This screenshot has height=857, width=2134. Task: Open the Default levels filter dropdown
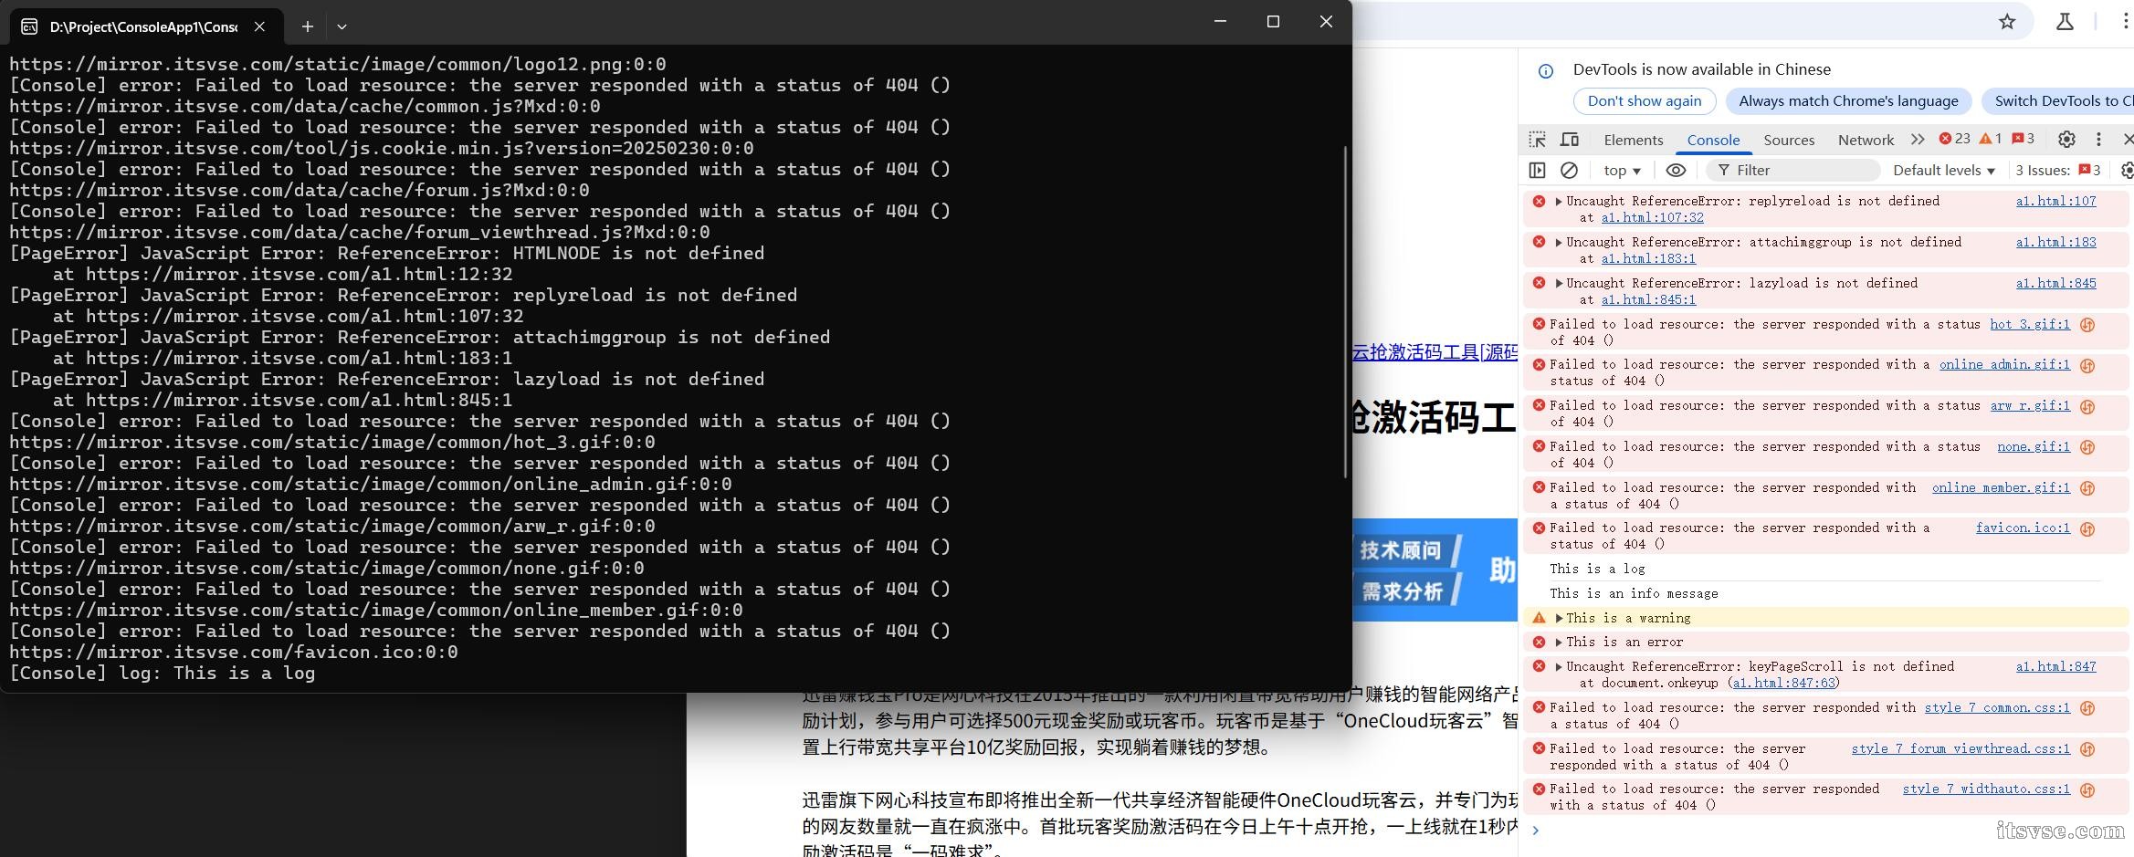click(x=1943, y=170)
